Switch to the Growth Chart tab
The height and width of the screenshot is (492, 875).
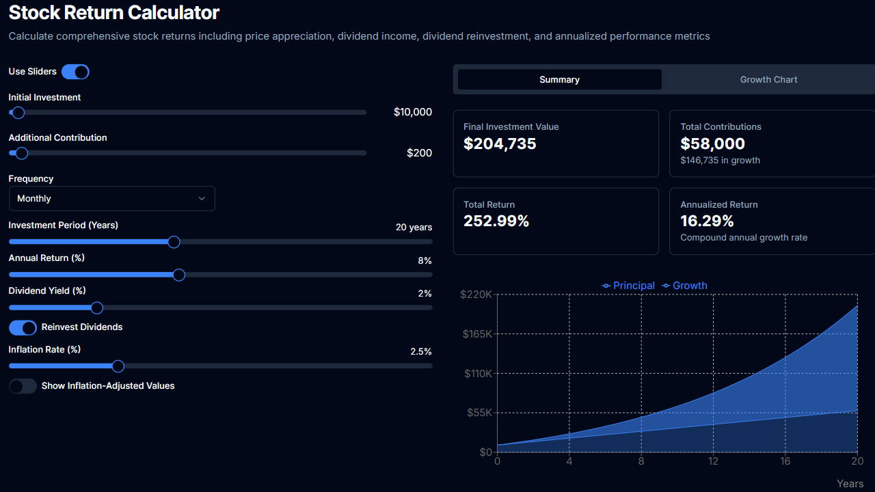point(768,79)
